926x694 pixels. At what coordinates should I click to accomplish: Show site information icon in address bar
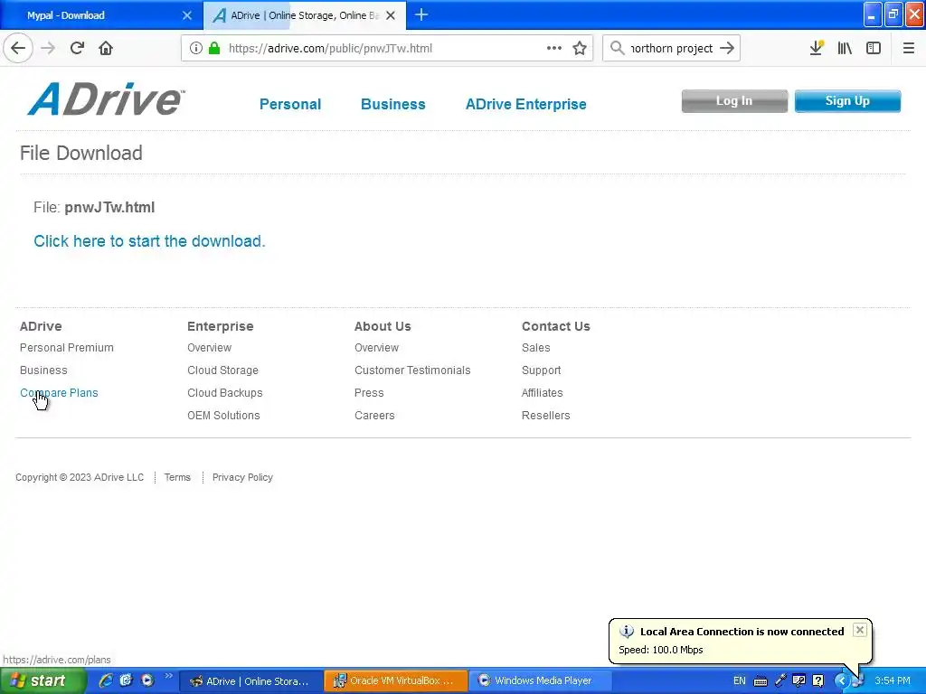tap(196, 48)
